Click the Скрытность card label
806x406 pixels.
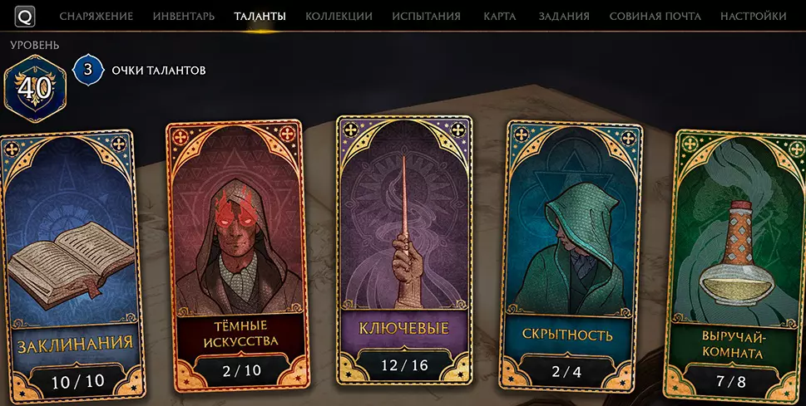tap(567, 335)
